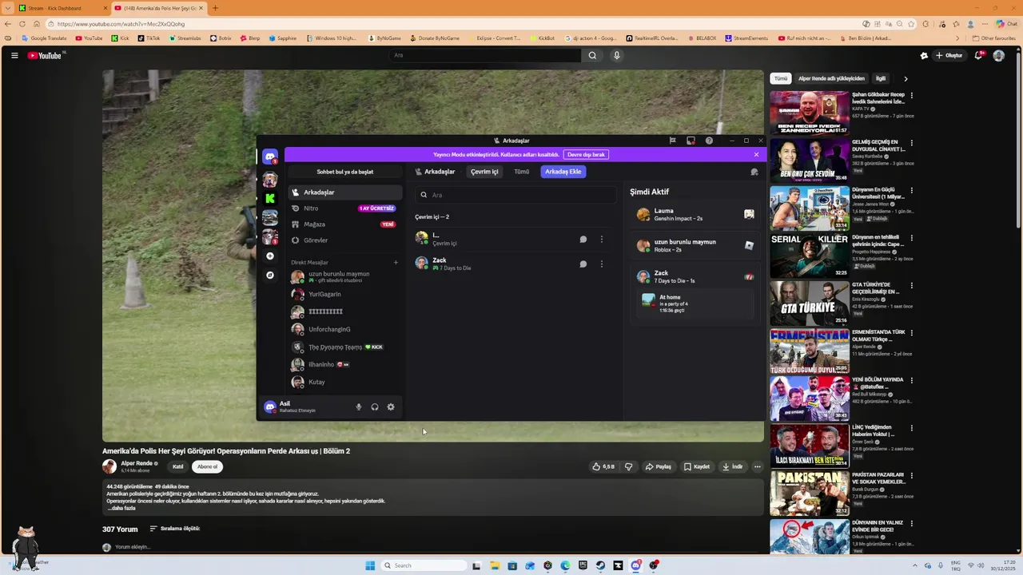Select the 'Tümü' chip above suggestions
This screenshot has width=1023, height=575.
(x=781, y=79)
